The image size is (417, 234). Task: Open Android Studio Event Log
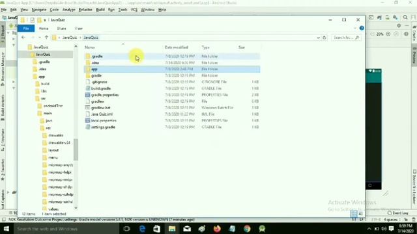pyautogui.click(x=398, y=213)
